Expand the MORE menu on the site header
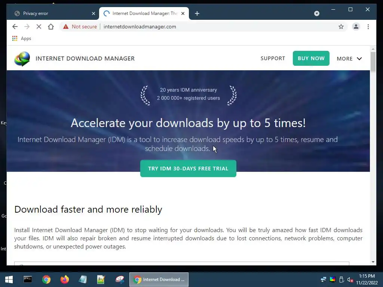The width and height of the screenshot is (383, 287). [x=349, y=59]
